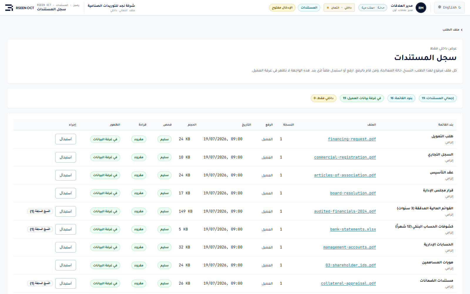Expand previous versions of audited-financials-2024.pdf

pyautogui.click(x=40, y=211)
